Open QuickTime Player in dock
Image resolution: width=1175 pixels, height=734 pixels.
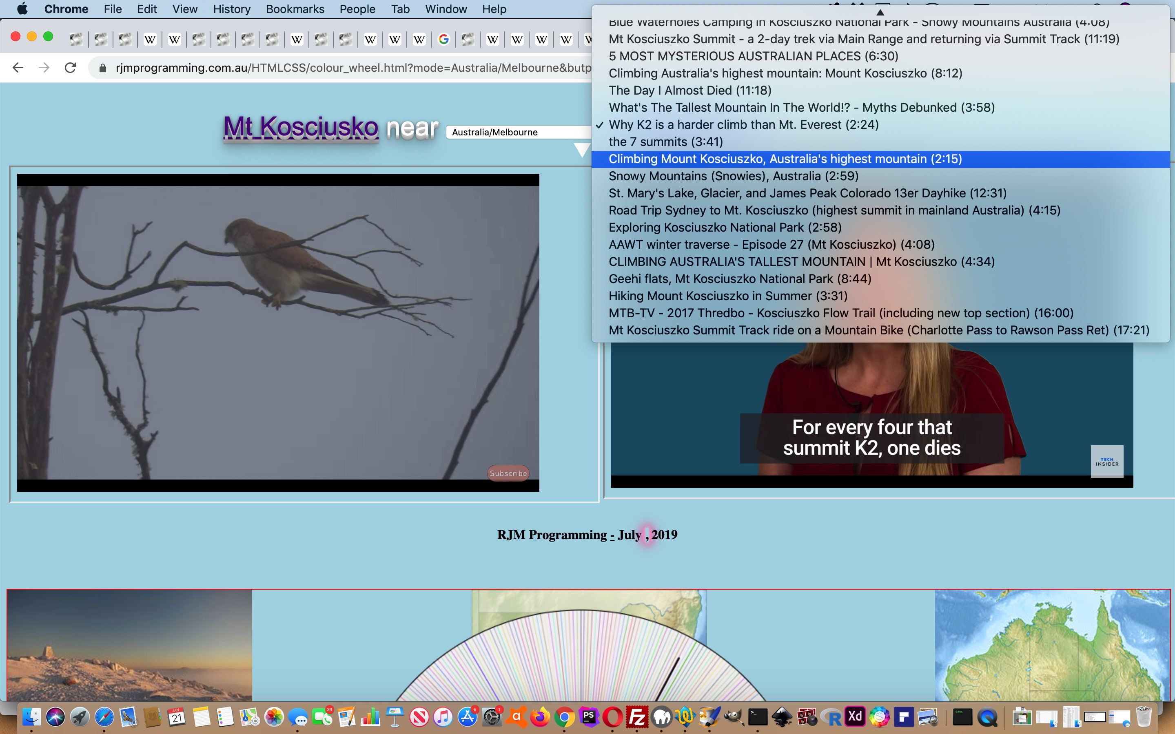tap(988, 716)
